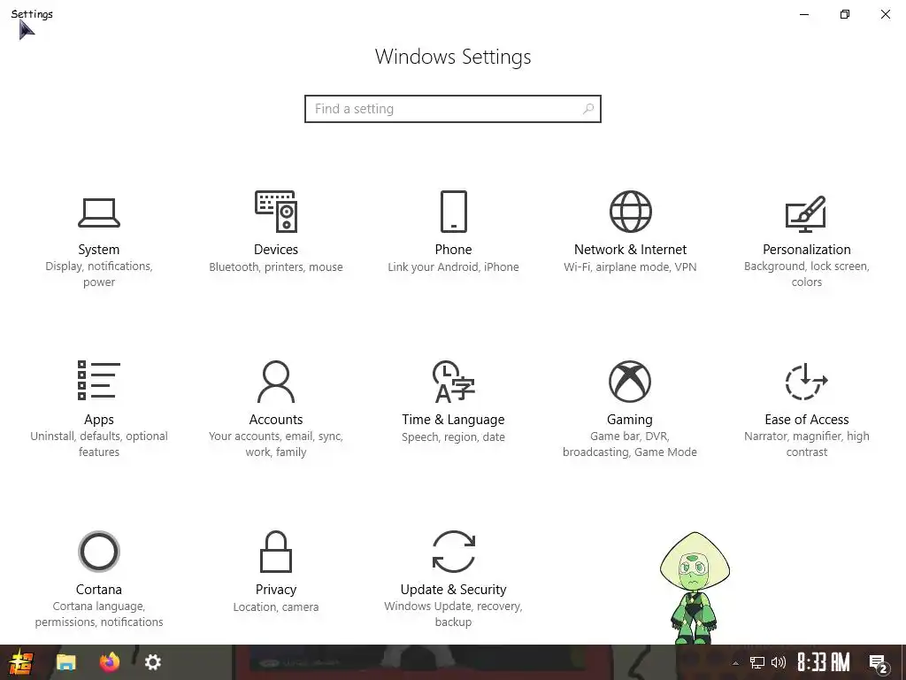
Task: Open the Gaming Xbox icon
Action: tap(630, 381)
